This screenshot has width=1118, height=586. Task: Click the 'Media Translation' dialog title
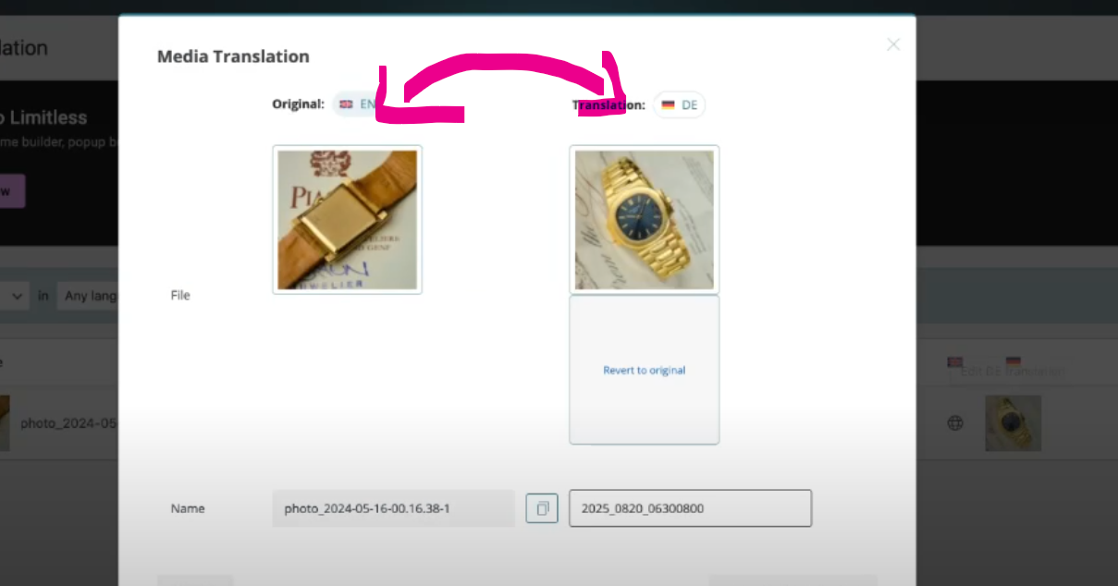233,56
